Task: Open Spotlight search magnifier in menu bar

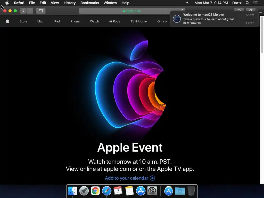Action: (247, 3)
